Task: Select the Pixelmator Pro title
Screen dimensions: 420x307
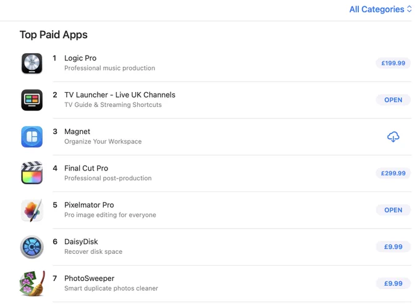Action: point(89,205)
